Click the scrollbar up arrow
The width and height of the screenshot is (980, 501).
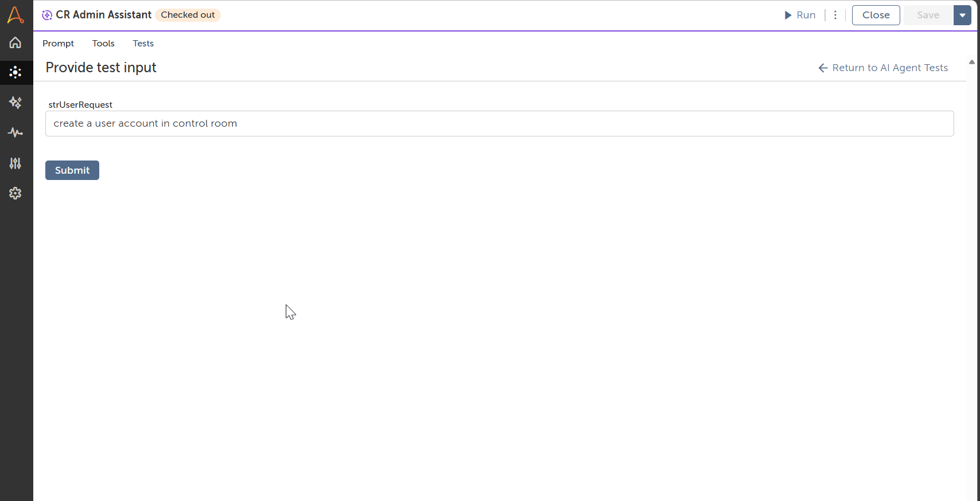[x=972, y=62]
